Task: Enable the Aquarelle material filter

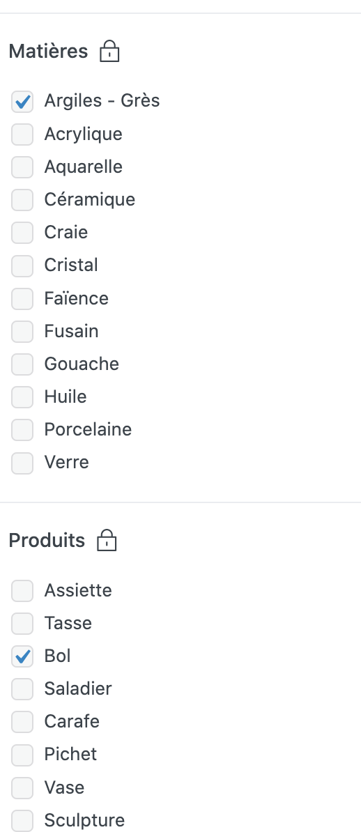Action: coord(22,167)
